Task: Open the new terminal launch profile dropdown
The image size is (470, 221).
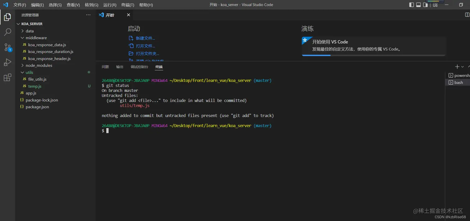Action: tap(462, 67)
